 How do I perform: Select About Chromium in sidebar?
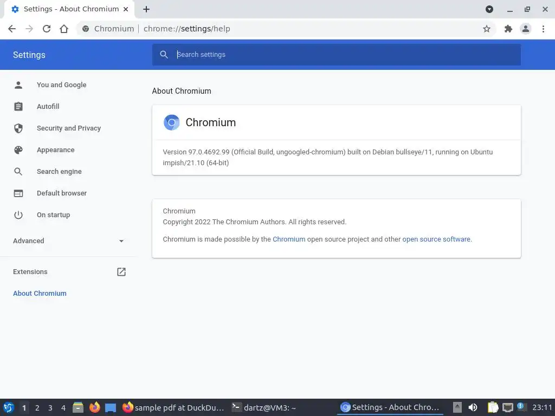[40, 293]
